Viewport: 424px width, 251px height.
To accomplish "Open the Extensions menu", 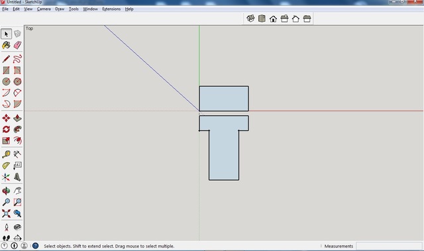I will pos(111,9).
